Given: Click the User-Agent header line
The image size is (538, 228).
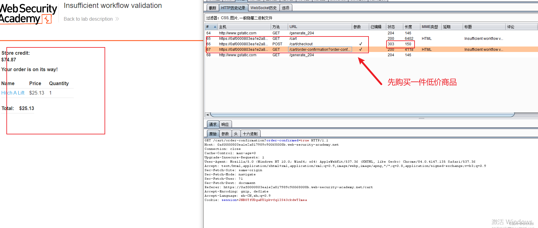Looking at the screenshot, I should [x=340, y=162].
